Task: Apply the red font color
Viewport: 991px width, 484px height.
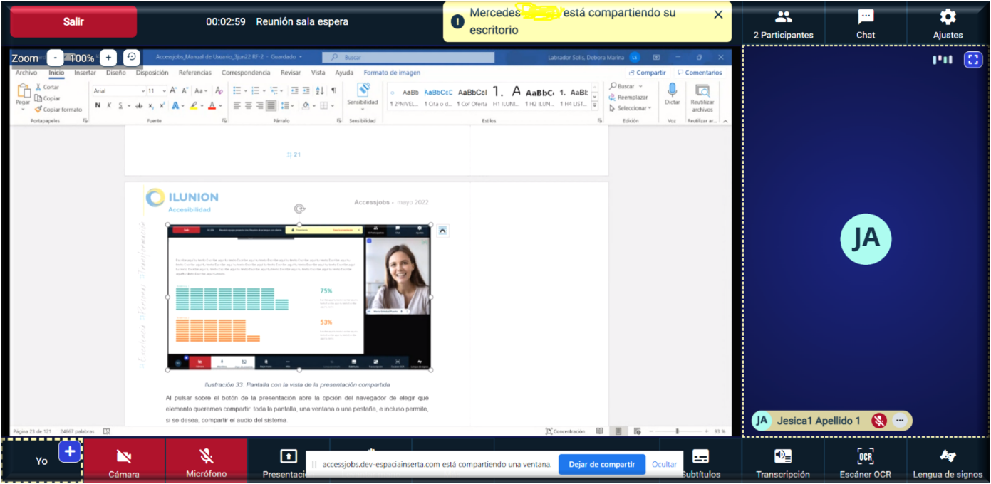Action: coord(211,105)
